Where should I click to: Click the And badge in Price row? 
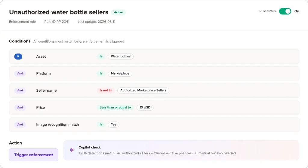(x=20, y=108)
